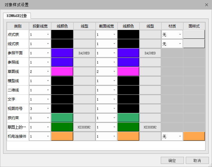Pick section line color for 草图线
Screen dimensions: 212x167
[x=128, y=72]
